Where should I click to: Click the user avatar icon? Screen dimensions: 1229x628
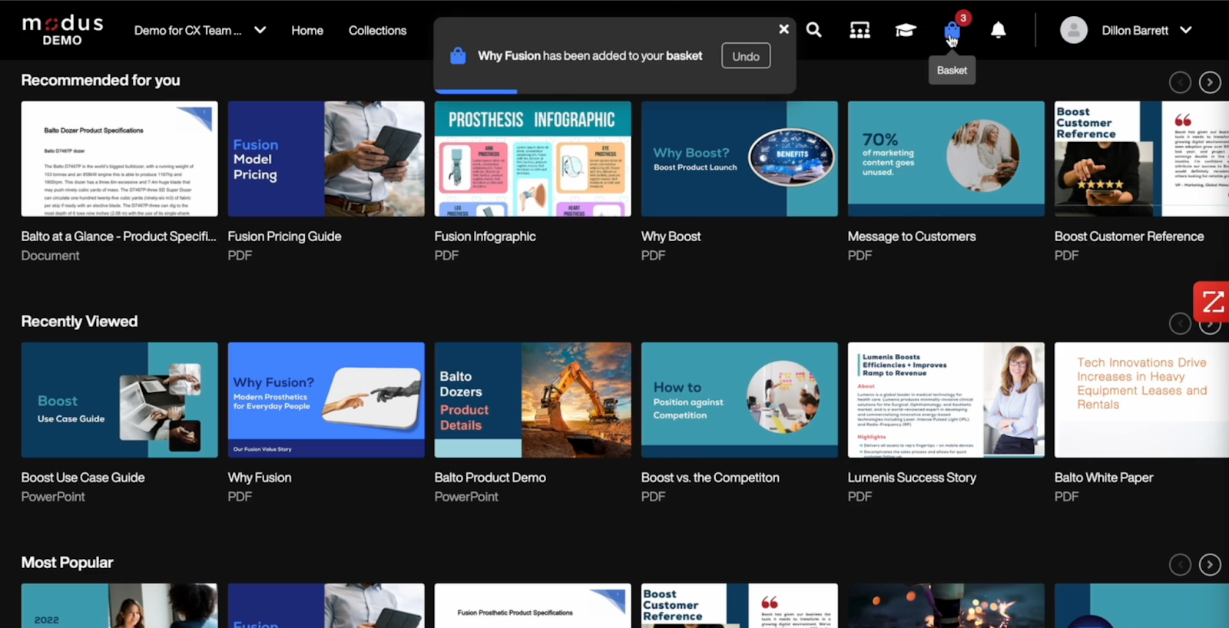pyautogui.click(x=1074, y=30)
